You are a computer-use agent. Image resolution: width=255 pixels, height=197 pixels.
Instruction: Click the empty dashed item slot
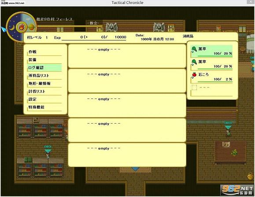click(x=194, y=88)
